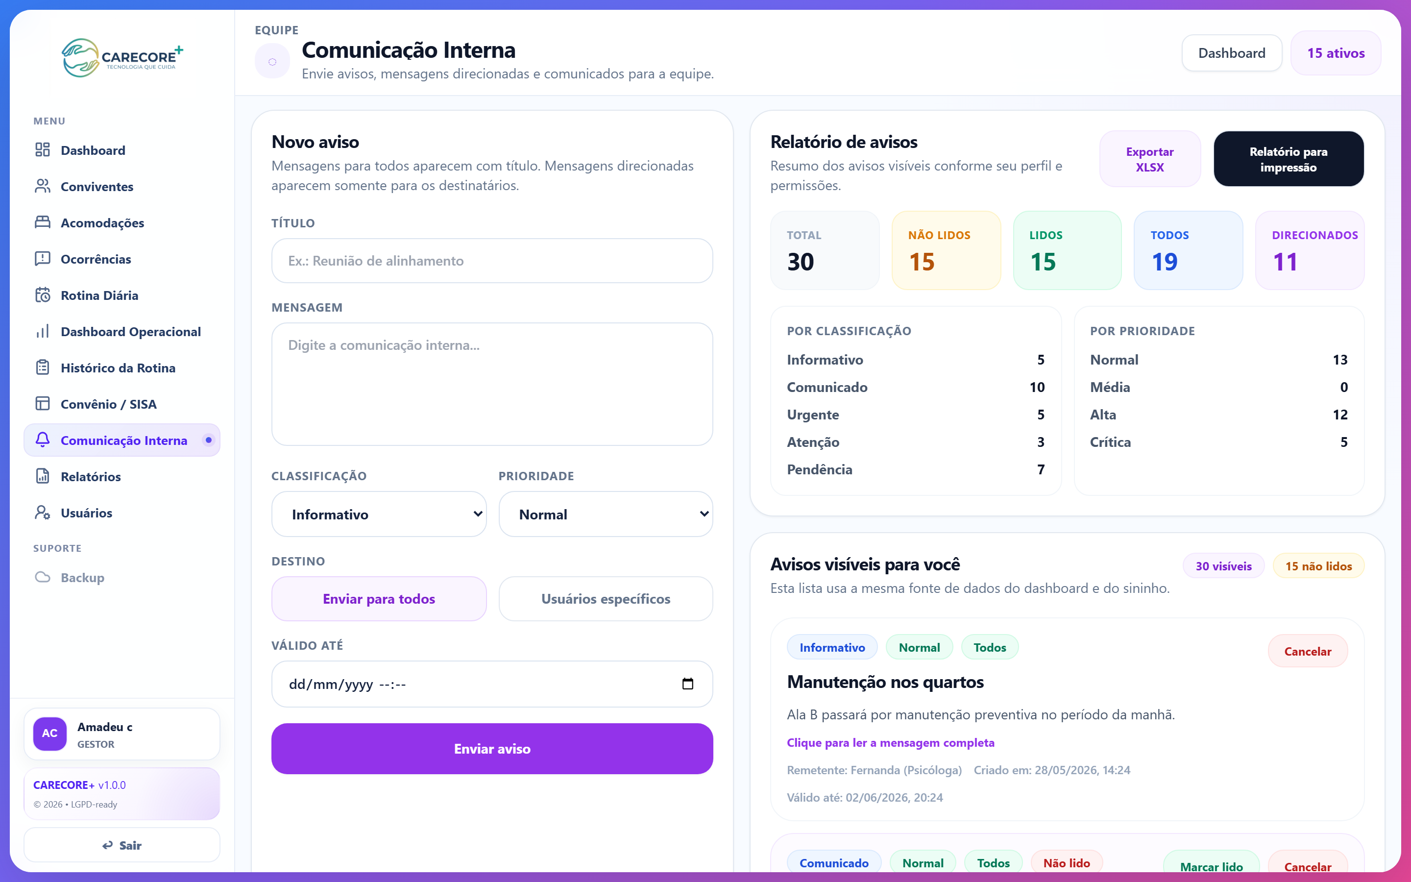
Task: Click the Crítica row under Por Prioridade
Action: click(x=1218, y=441)
